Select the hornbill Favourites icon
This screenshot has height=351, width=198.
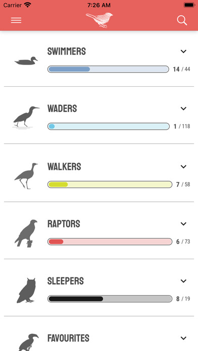pos(28,342)
